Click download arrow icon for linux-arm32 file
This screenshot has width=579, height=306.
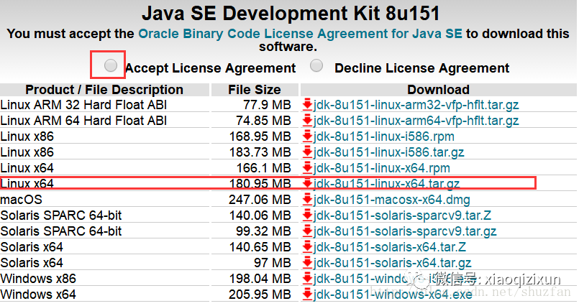coord(307,105)
